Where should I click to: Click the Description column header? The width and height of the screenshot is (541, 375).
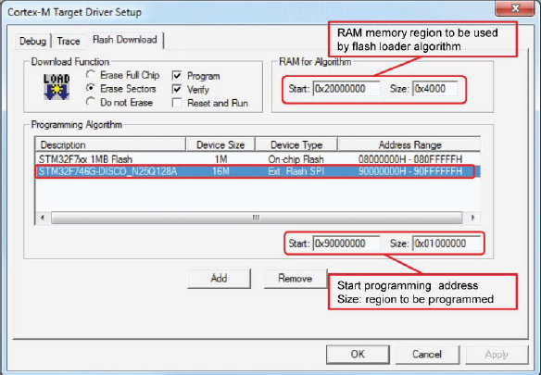tap(110, 144)
